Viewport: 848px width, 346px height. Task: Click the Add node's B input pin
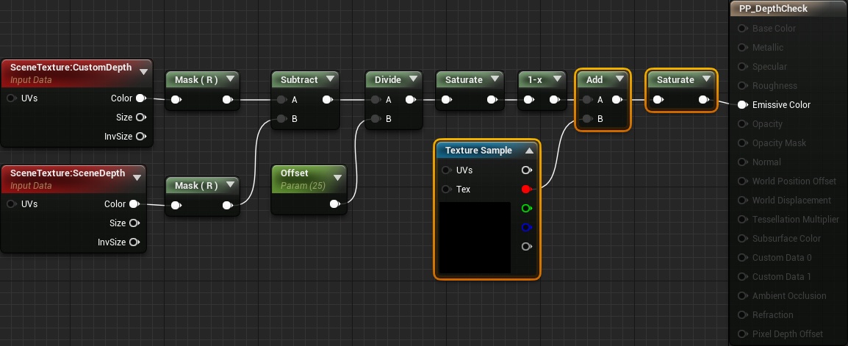pos(587,119)
